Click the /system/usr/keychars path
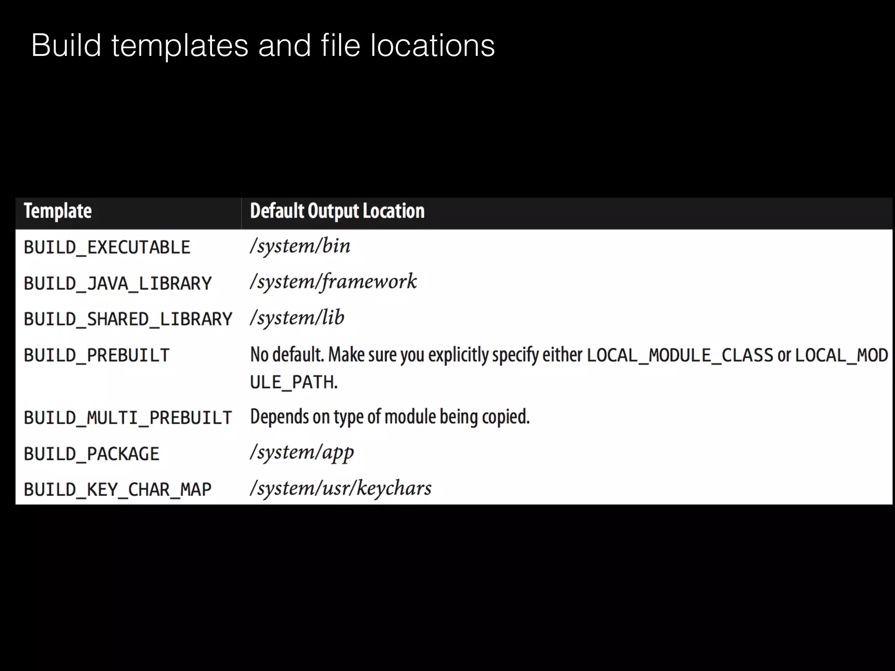The width and height of the screenshot is (895, 671). tap(341, 488)
